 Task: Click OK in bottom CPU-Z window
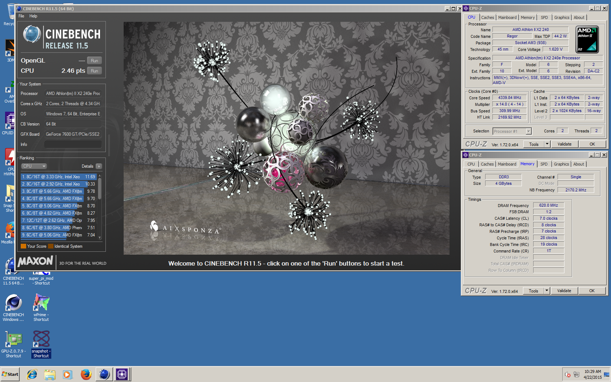[x=592, y=291]
